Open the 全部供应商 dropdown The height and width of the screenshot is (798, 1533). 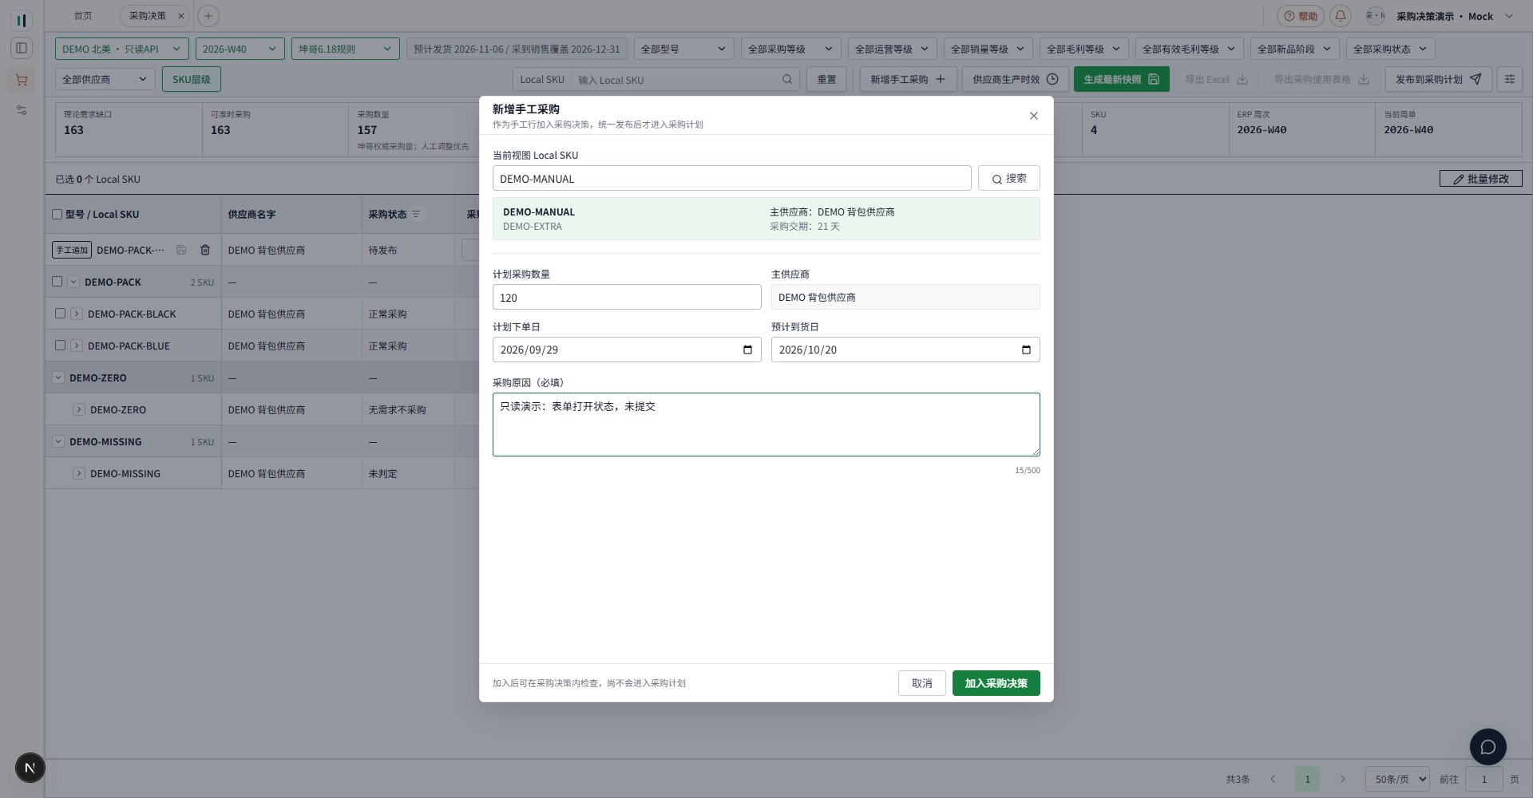coord(105,79)
